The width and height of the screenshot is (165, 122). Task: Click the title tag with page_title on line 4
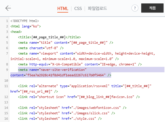49,37
